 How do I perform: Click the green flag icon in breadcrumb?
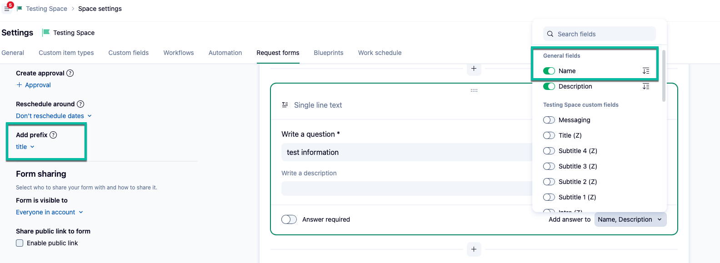point(20,9)
